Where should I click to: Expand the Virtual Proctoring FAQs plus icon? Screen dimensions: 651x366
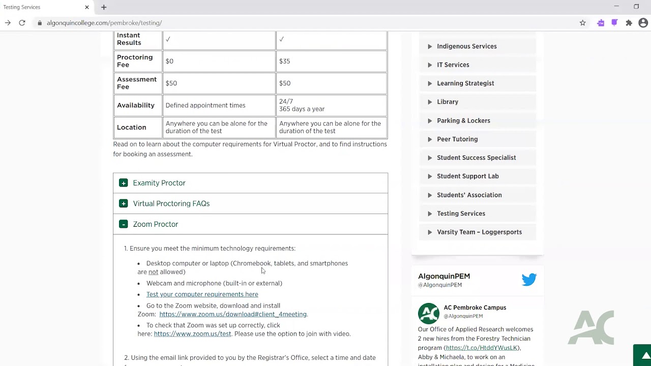pyautogui.click(x=123, y=203)
